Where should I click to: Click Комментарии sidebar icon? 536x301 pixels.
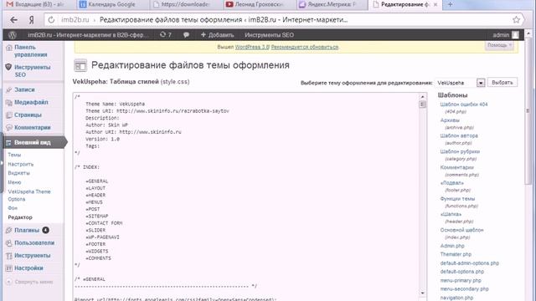coord(9,128)
